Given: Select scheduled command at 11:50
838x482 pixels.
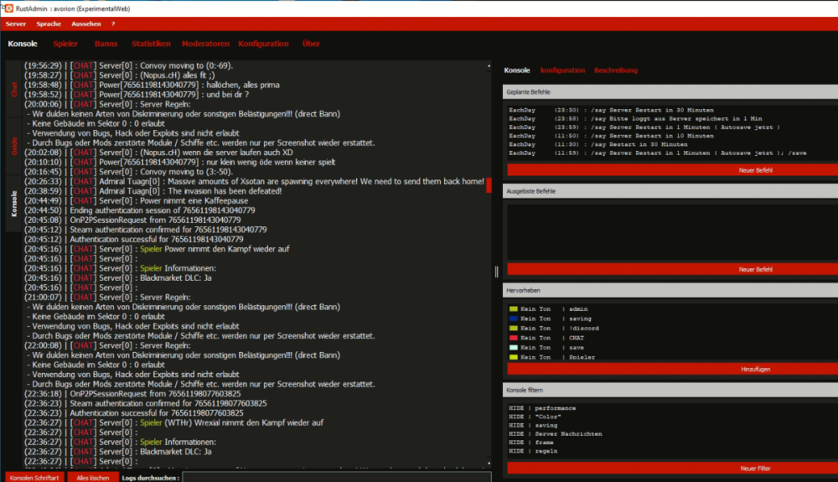Looking at the screenshot, I should click(611, 136).
